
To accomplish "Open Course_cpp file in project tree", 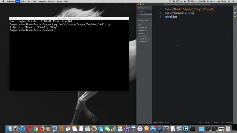I will point(143,28).
